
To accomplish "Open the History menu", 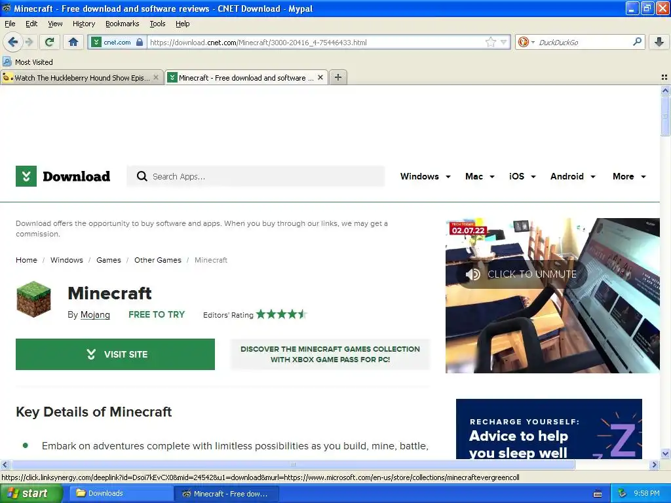I will tap(84, 24).
